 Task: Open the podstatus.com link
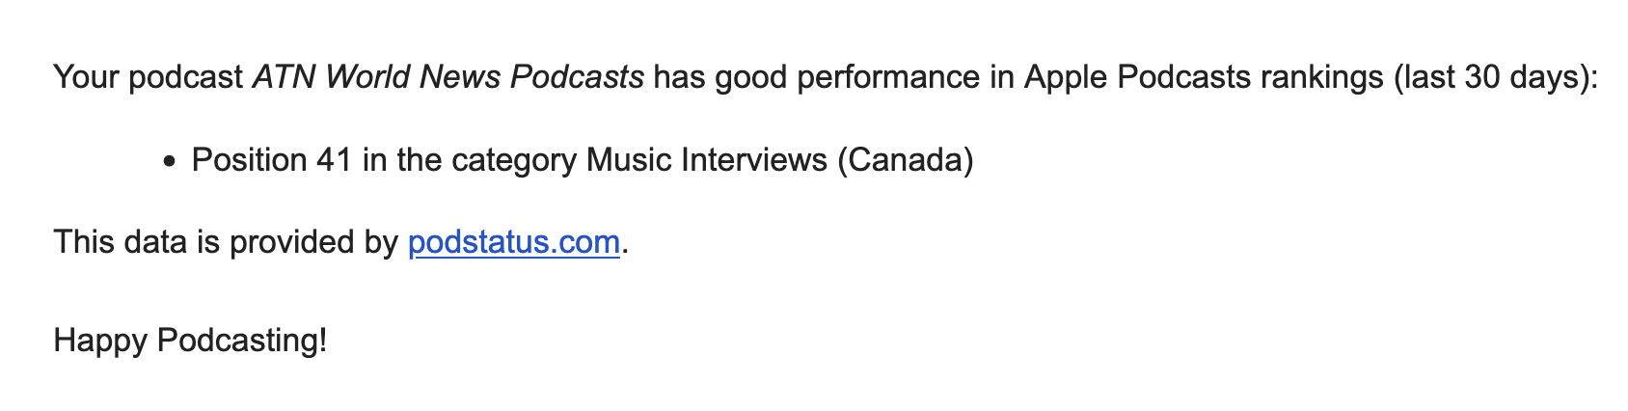tap(513, 242)
